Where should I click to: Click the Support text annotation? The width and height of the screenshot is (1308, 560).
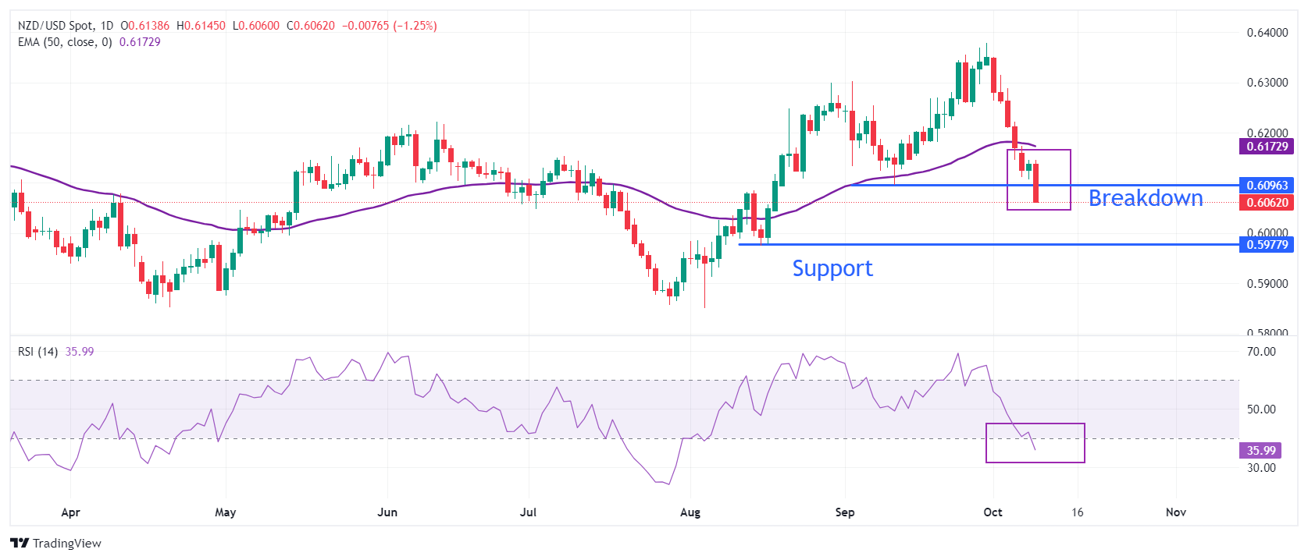(x=832, y=268)
